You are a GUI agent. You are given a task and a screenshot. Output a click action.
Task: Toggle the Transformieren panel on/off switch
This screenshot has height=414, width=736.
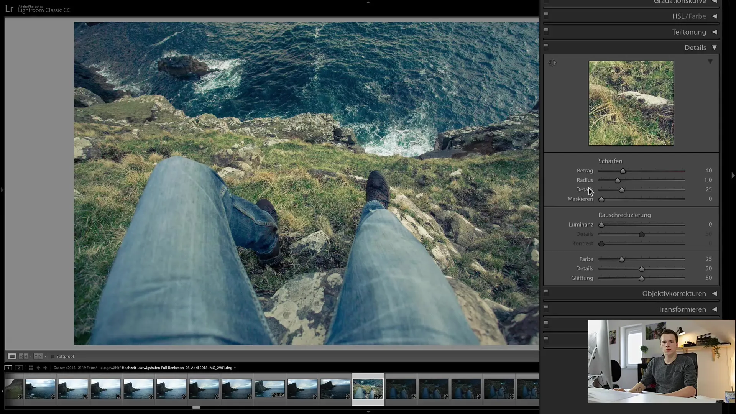[x=546, y=308]
